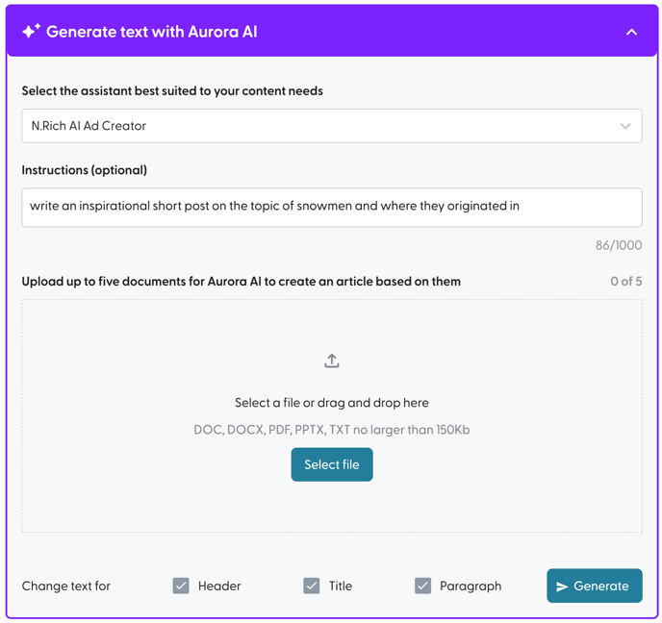
Task: Click the 'Generate text with Aurora AI' heading
Action: (x=152, y=32)
